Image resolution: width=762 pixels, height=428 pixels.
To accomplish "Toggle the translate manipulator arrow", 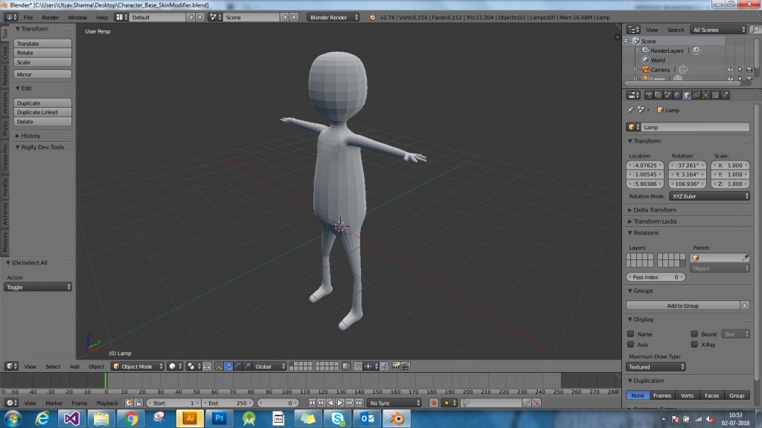I will point(228,366).
